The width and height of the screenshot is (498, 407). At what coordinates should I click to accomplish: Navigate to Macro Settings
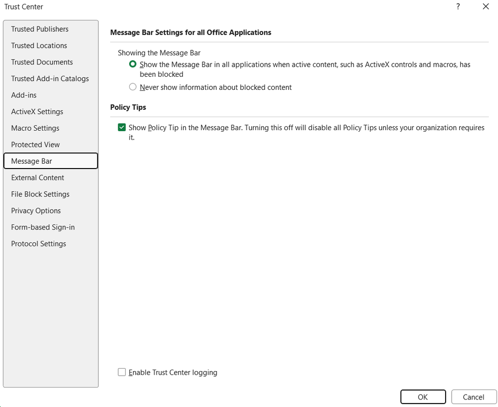(x=35, y=128)
